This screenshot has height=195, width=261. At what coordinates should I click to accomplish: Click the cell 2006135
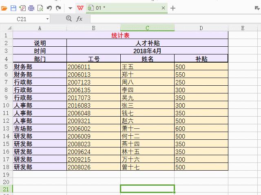pyautogui.click(x=93, y=90)
